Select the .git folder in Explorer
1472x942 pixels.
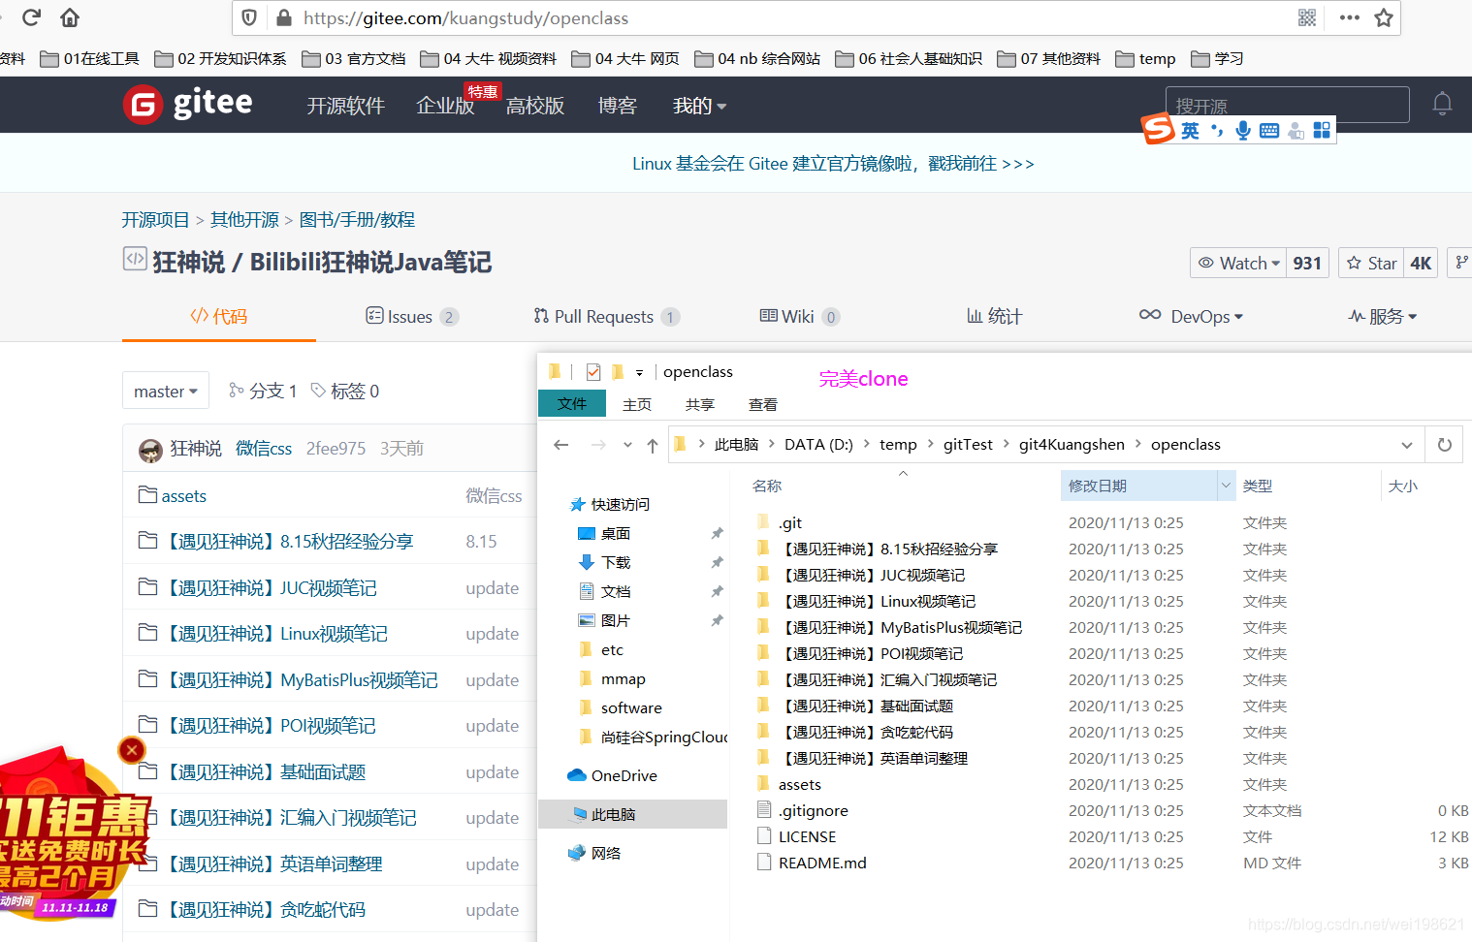790,522
